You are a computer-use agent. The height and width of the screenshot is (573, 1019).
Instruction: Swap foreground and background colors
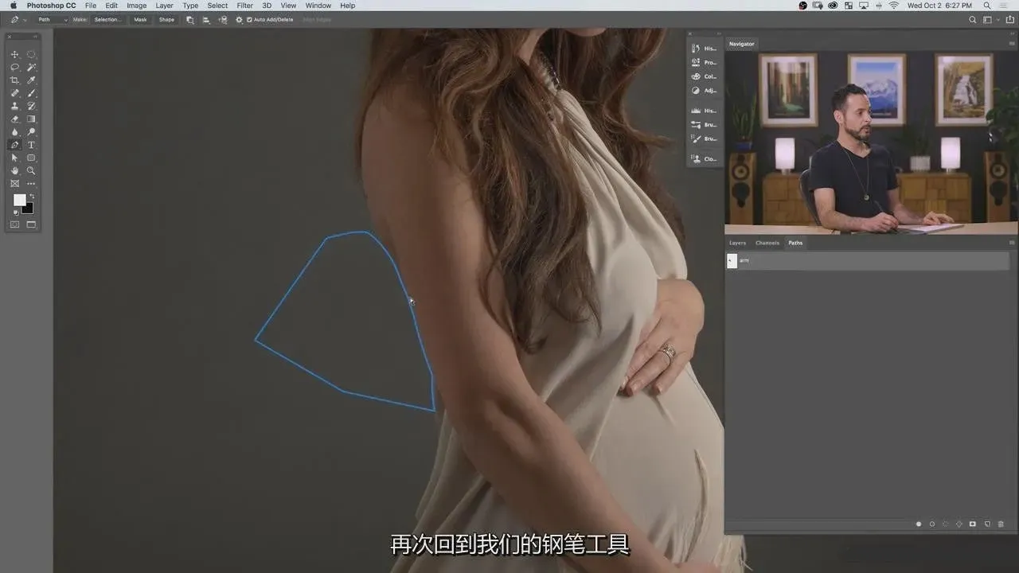(32, 196)
